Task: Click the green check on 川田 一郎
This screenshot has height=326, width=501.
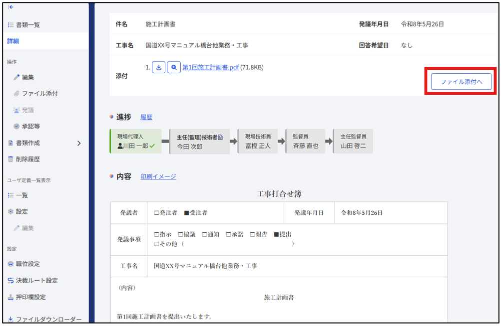Action: (x=152, y=146)
